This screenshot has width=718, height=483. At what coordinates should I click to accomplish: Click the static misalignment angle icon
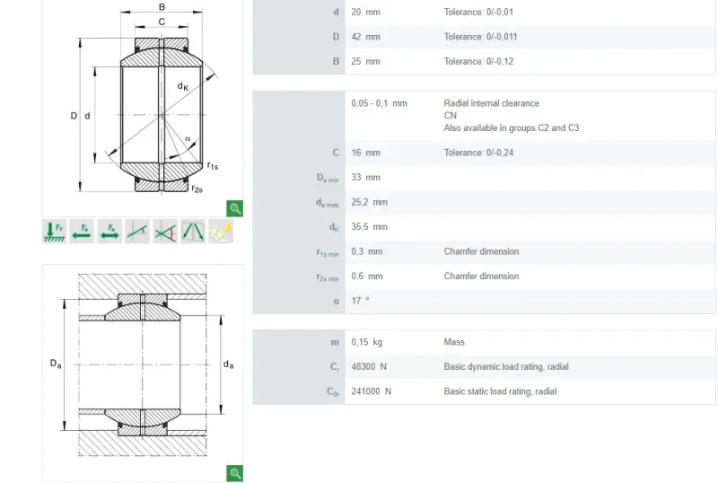(137, 232)
